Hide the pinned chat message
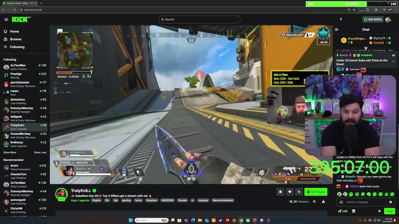This screenshot has height=224, width=399. click(393, 55)
